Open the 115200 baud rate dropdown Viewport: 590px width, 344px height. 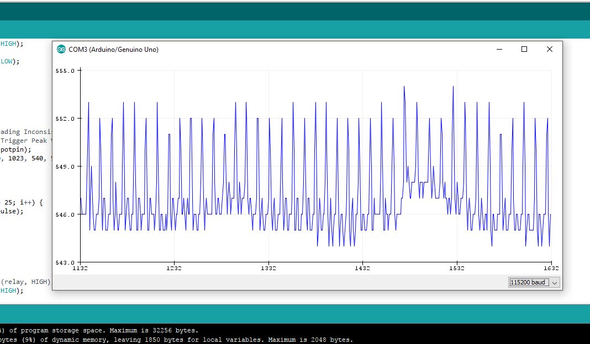point(534,282)
